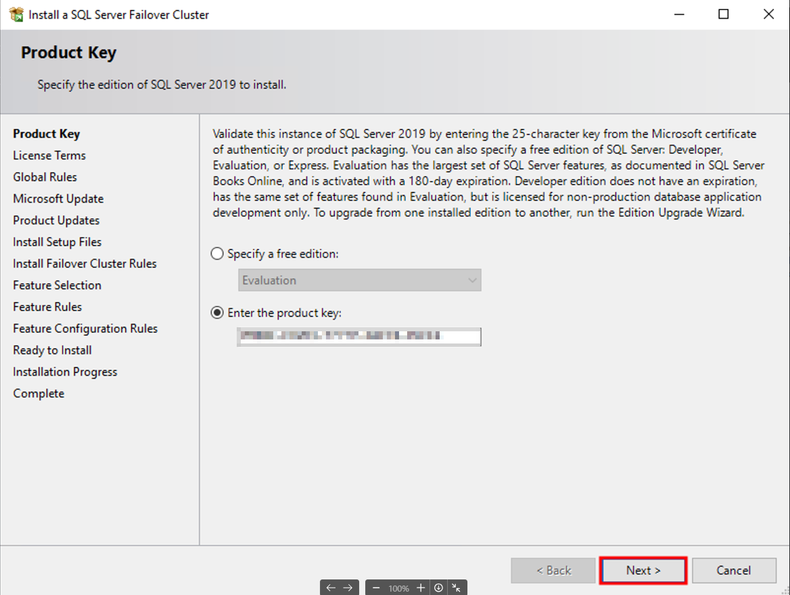Click the previous image arrow in viewer toolbar
Image resolution: width=790 pixels, height=595 pixels.
click(x=331, y=588)
